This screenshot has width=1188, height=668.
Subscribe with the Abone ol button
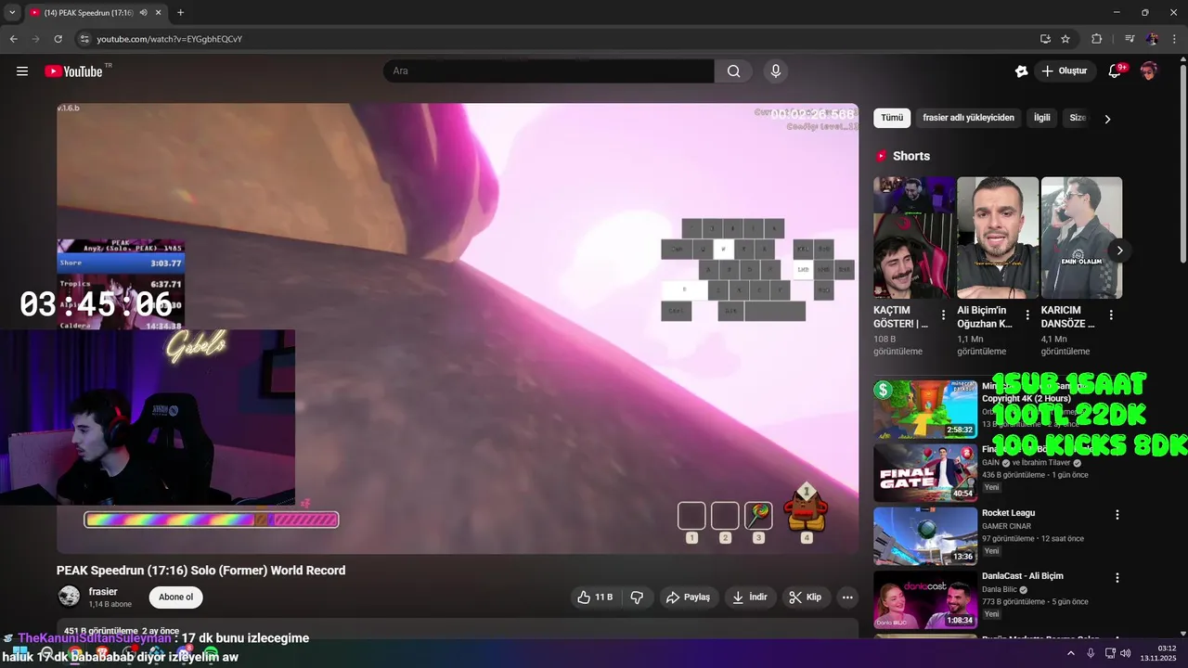pyautogui.click(x=176, y=597)
